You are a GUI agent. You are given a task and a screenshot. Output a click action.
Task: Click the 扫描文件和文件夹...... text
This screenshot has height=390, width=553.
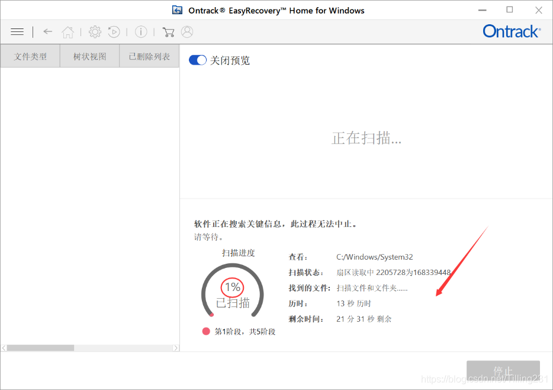(x=372, y=288)
